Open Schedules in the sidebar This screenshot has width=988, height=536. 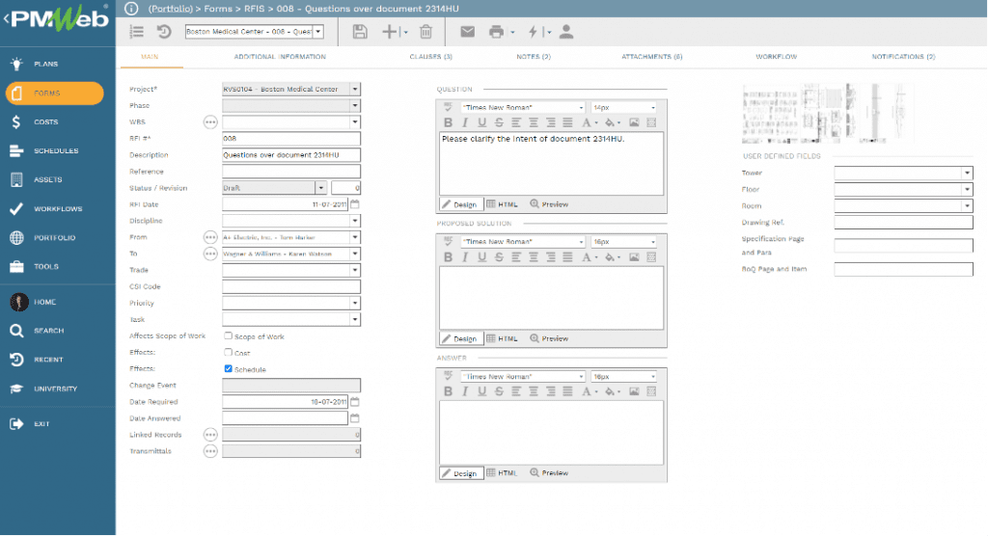[x=57, y=150]
